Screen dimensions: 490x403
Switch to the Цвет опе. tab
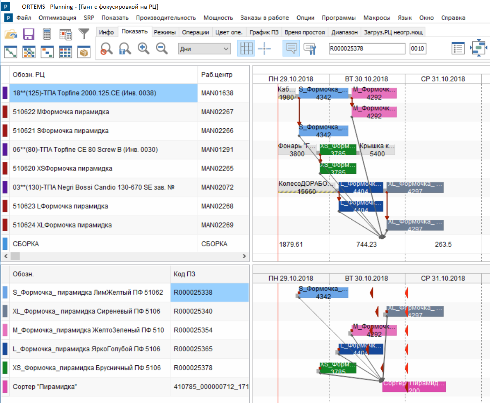[x=229, y=32]
